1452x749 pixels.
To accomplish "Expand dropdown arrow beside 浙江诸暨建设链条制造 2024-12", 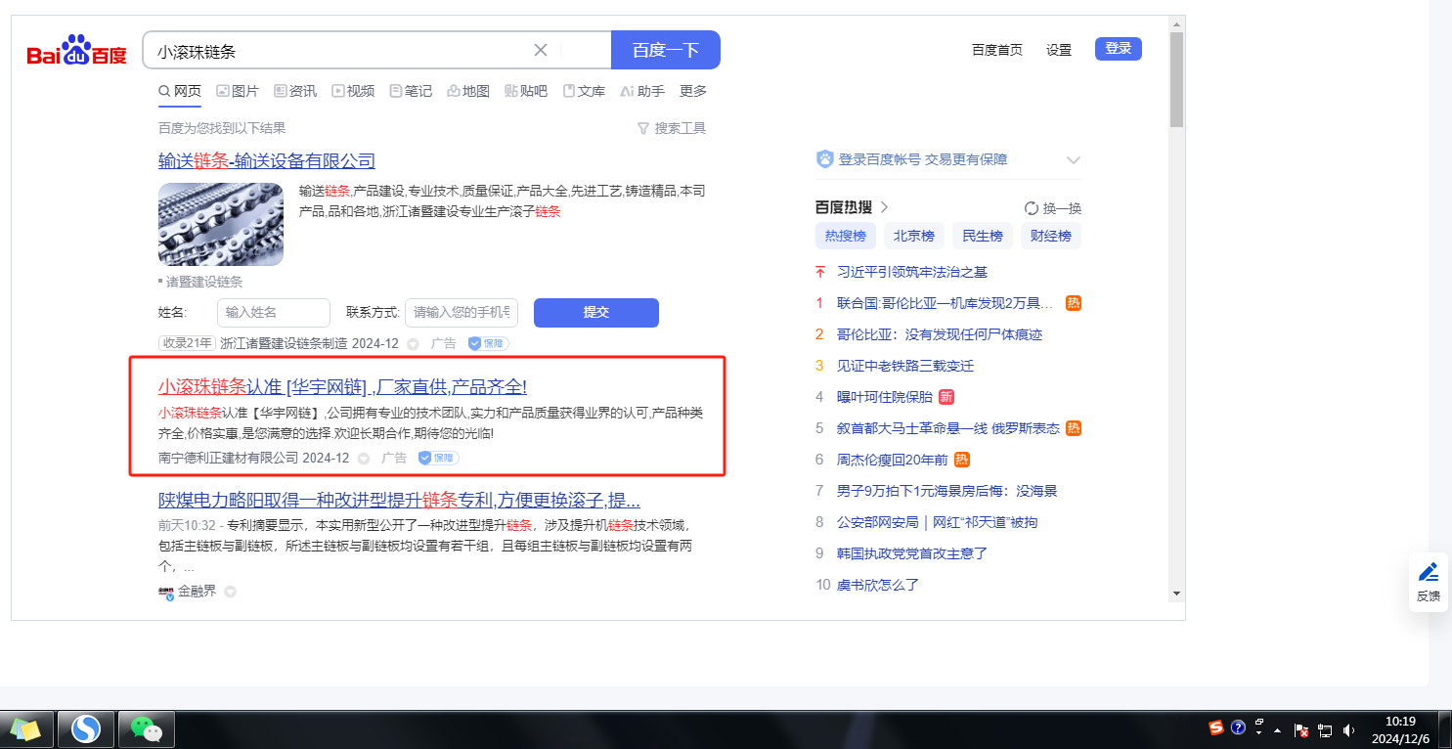I will [x=413, y=344].
